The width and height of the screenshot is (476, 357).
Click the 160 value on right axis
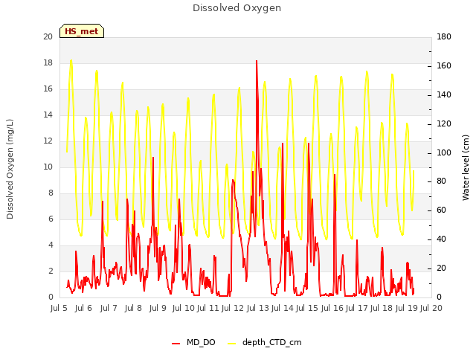[x=444, y=66]
